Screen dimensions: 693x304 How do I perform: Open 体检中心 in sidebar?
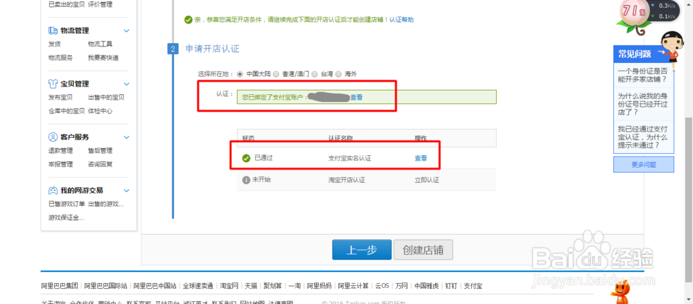(x=100, y=111)
